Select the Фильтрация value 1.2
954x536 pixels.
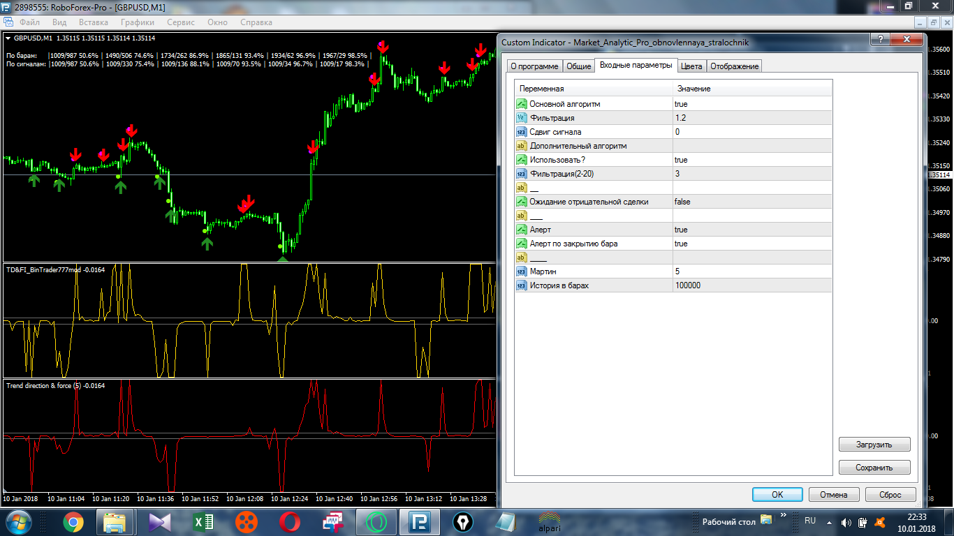coord(752,118)
